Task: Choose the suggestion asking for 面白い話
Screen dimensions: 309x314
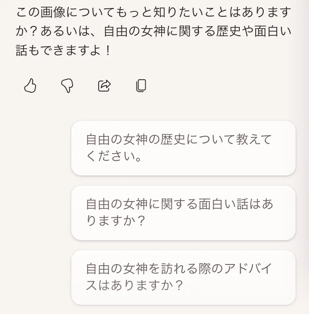Action: (183, 213)
